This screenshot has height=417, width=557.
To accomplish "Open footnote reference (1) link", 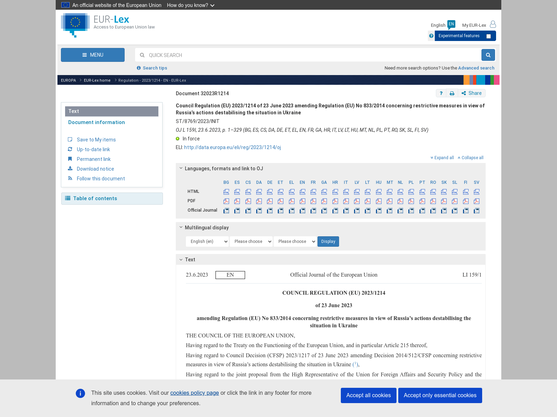I will click(355, 364).
